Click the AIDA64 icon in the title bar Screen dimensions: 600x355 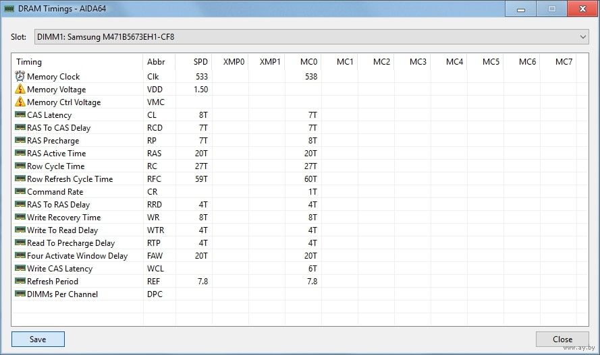9,9
